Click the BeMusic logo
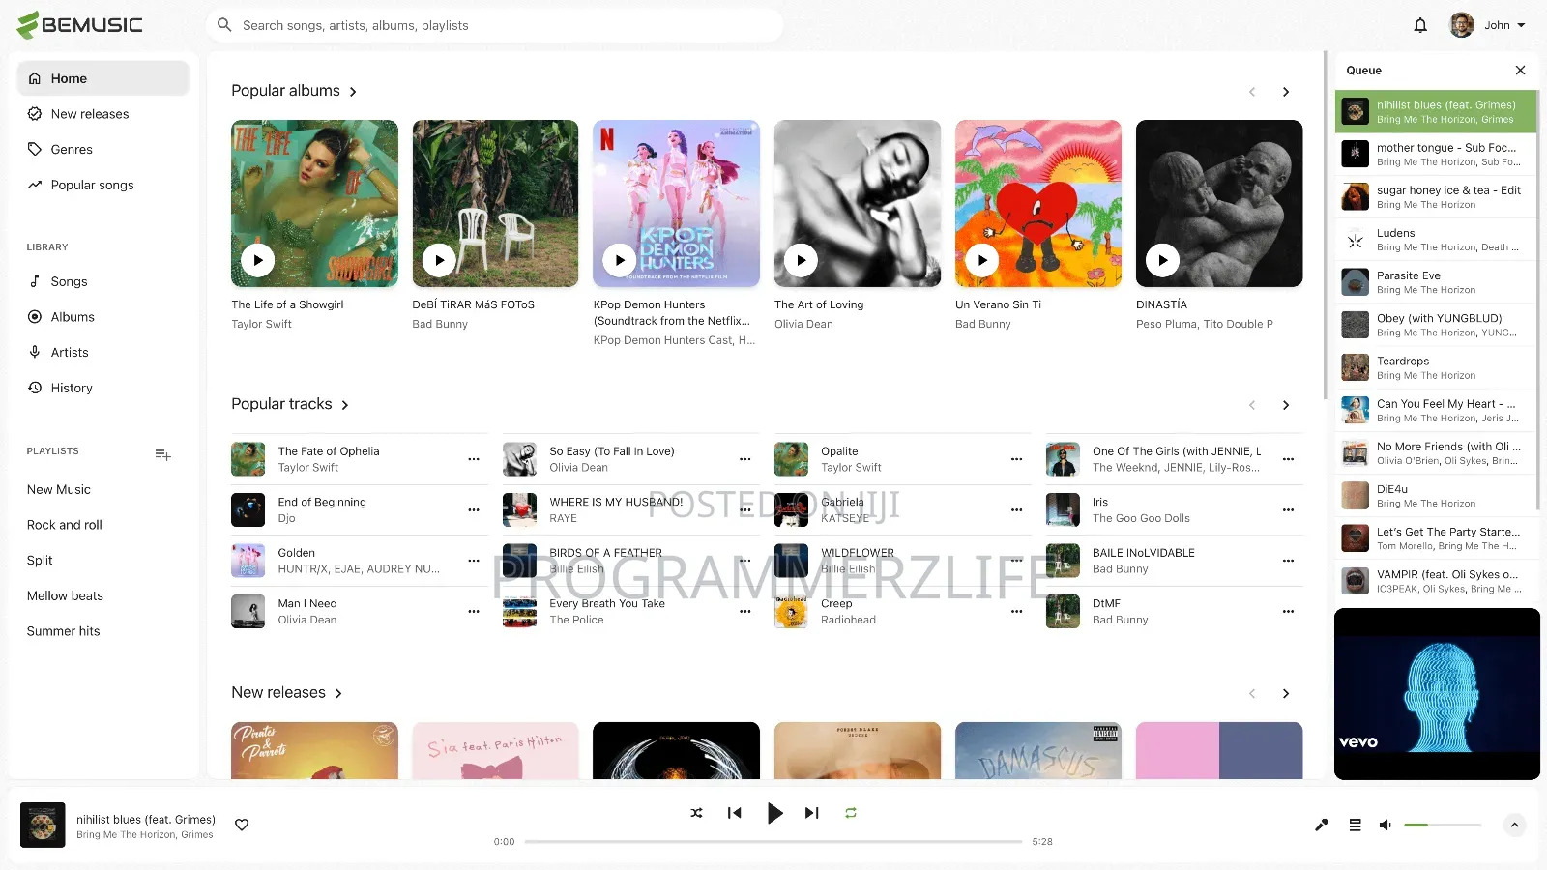Viewport: 1547px width, 870px height. click(79, 25)
